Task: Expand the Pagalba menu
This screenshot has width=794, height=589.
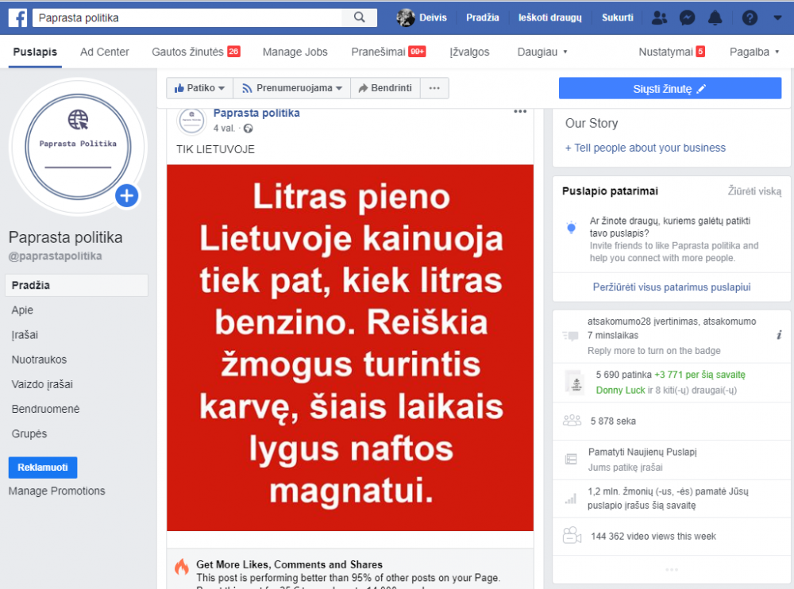Action: click(754, 52)
